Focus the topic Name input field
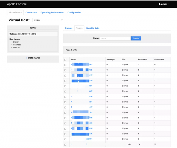The width and height of the screenshot is (177, 148). [x=115, y=38]
